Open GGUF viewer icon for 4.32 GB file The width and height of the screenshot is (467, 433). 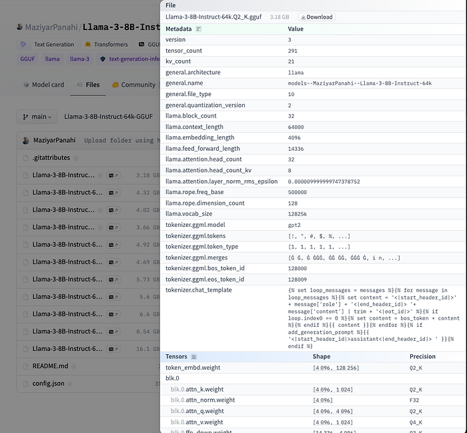(x=113, y=193)
